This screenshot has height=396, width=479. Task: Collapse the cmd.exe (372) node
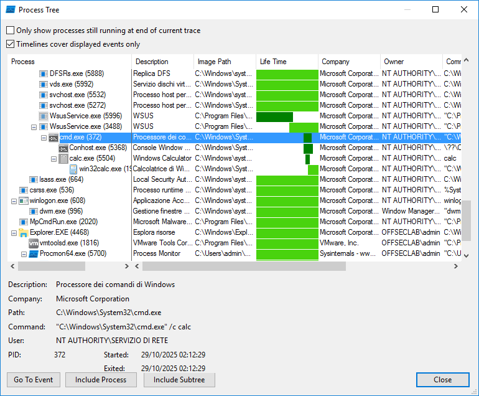click(x=44, y=138)
